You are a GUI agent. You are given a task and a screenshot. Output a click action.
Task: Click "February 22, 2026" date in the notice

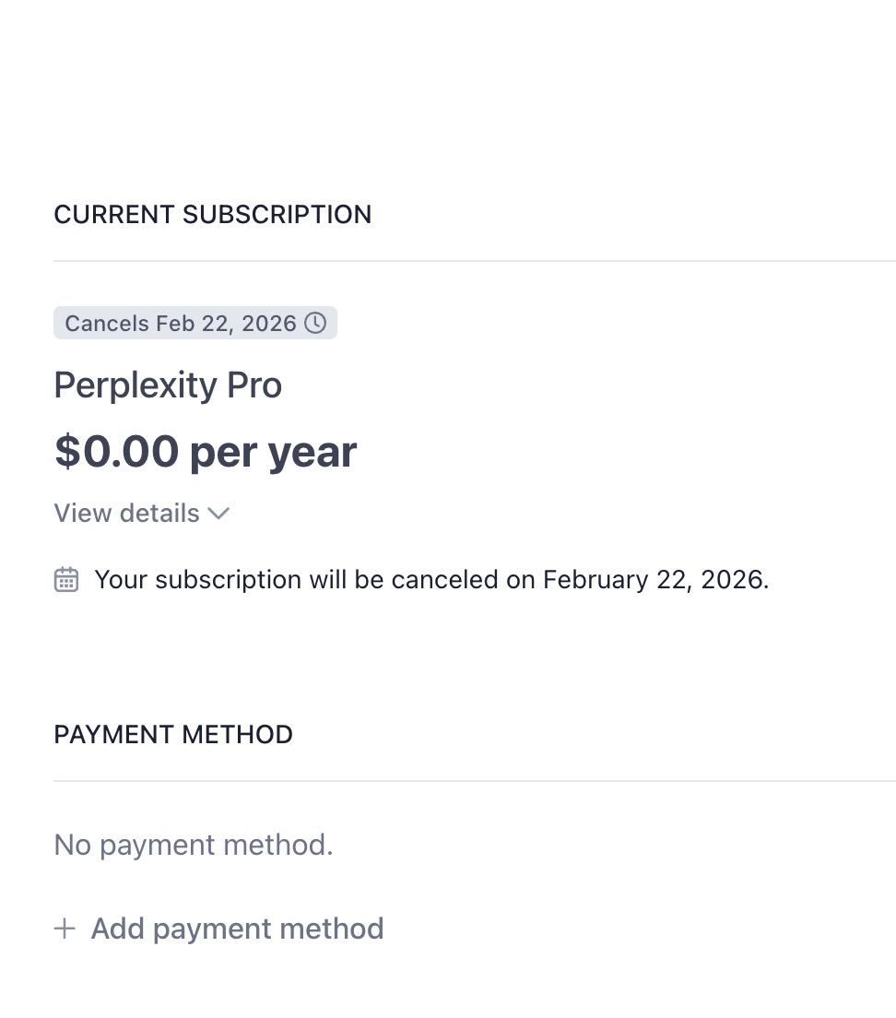654,580
